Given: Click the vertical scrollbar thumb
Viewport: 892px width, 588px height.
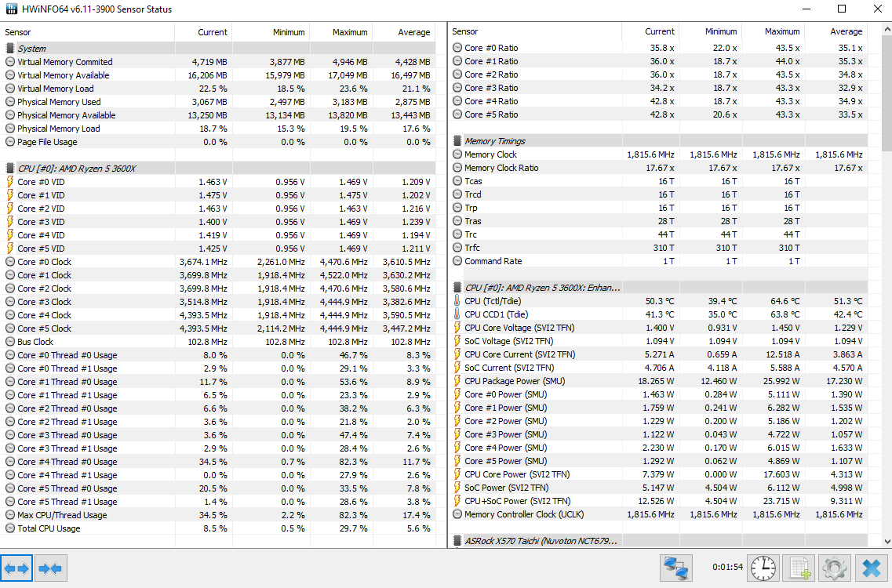Looking at the screenshot, I should 887,93.
